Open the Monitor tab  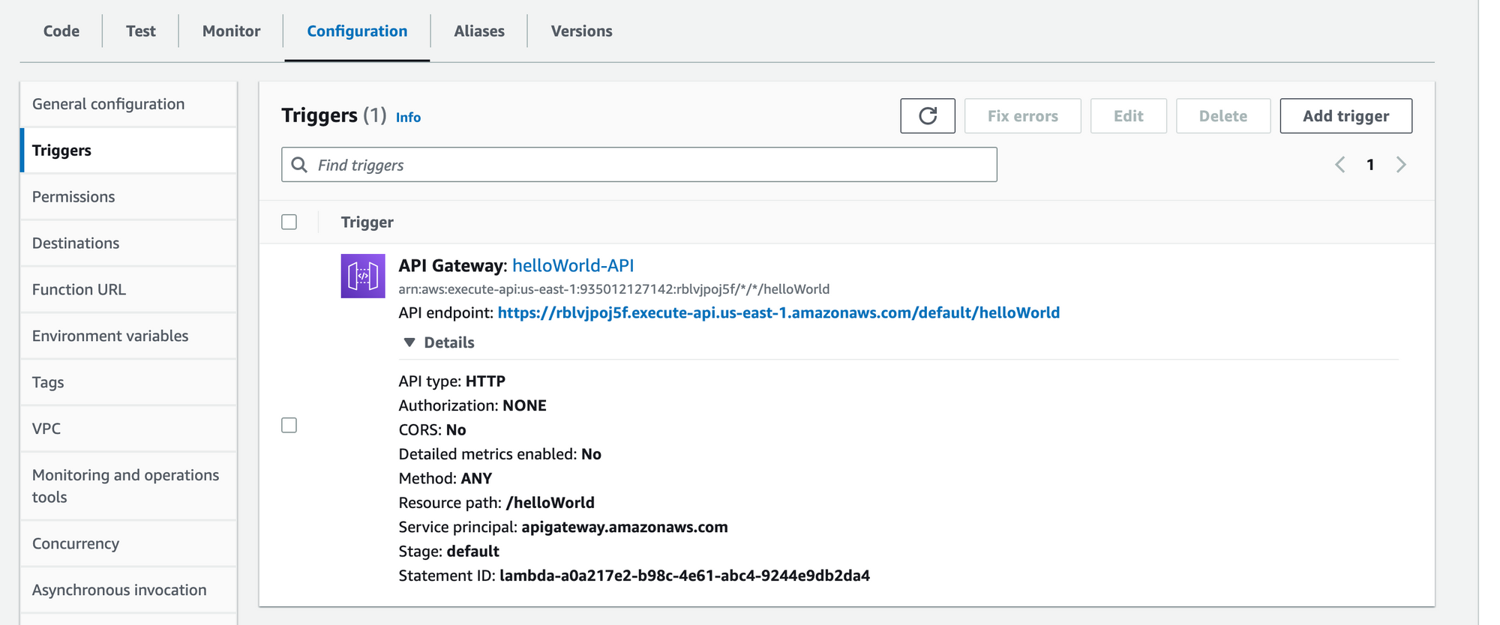click(232, 31)
